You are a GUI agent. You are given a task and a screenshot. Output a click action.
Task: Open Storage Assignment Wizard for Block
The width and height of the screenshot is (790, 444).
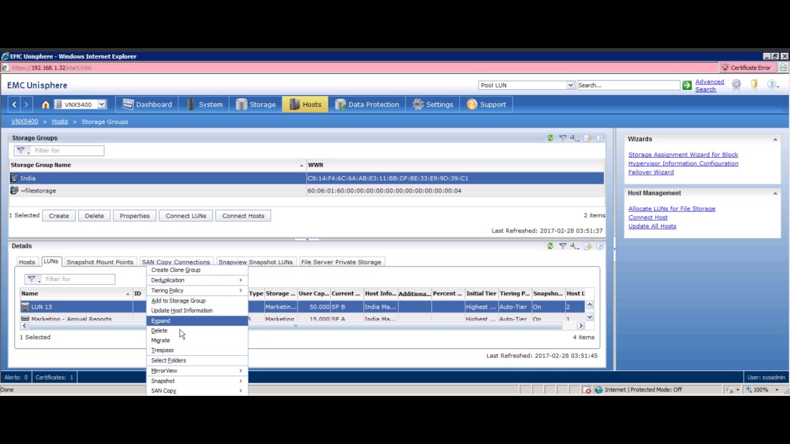(x=683, y=155)
